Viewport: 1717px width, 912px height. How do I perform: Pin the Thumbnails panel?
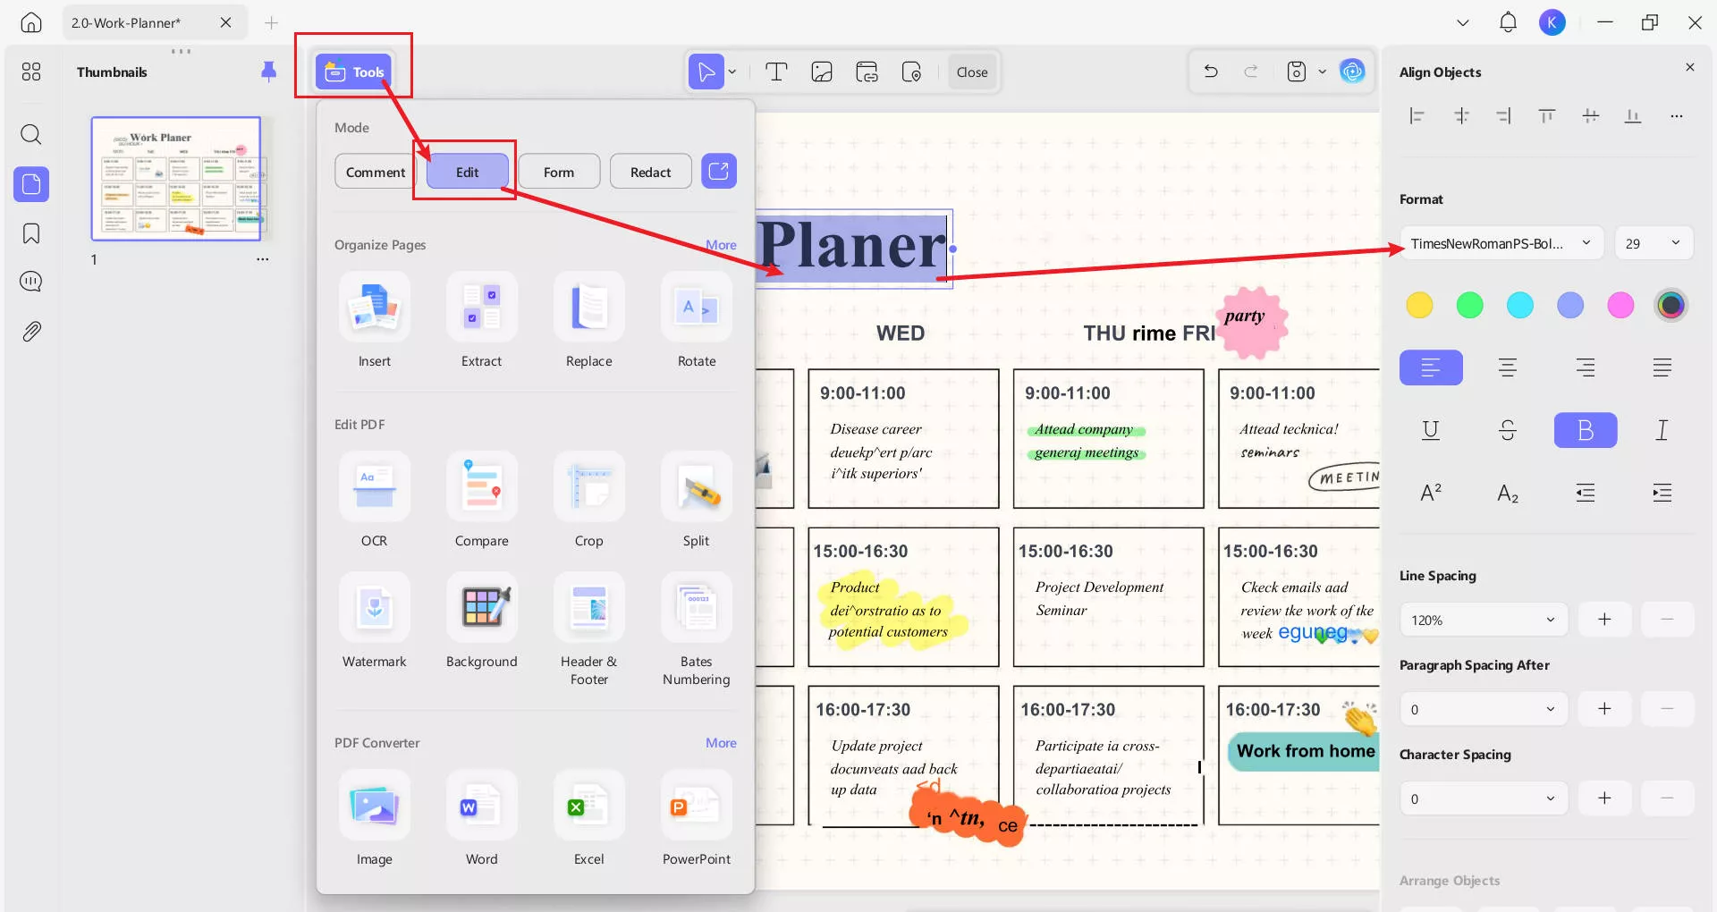[x=268, y=72]
